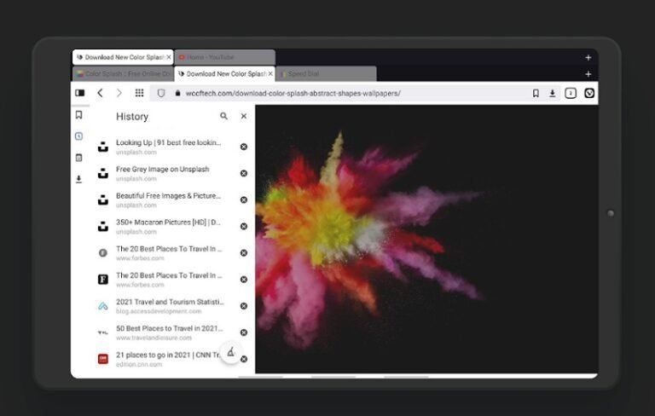
Task: Open '2021 Travel and Tourism Statistics' entry
Action: (x=169, y=306)
